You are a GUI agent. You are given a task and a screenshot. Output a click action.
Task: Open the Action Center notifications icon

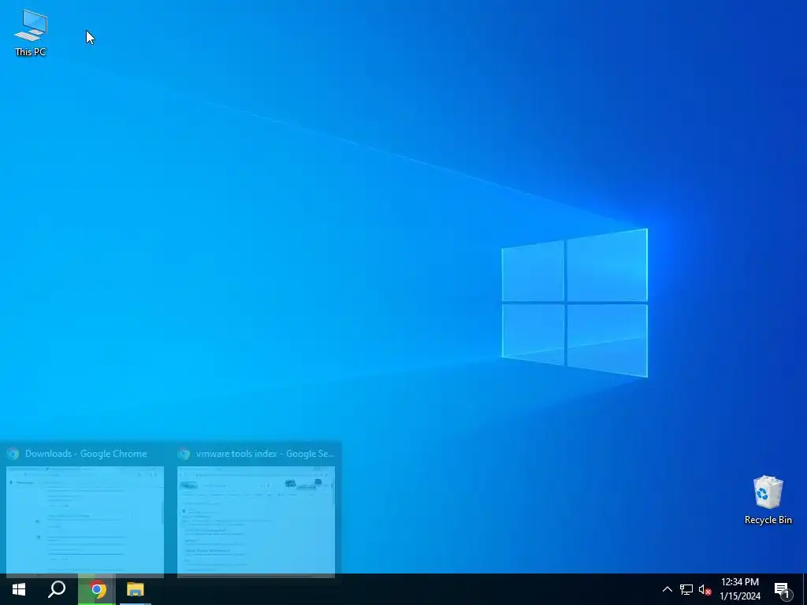coord(783,589)
